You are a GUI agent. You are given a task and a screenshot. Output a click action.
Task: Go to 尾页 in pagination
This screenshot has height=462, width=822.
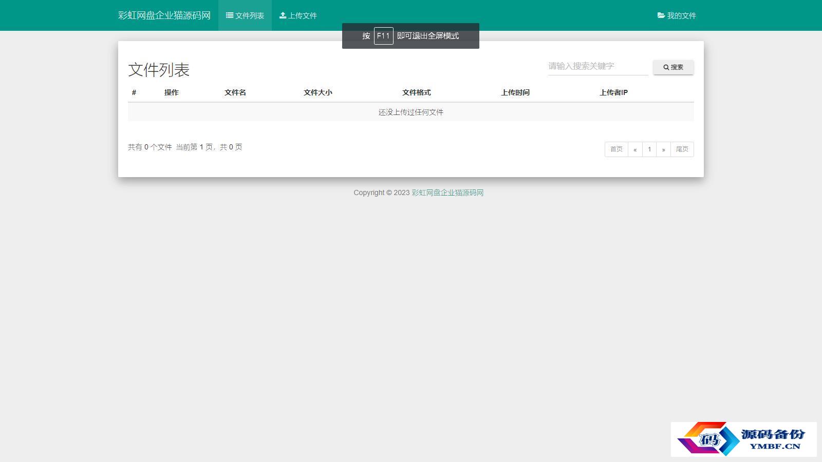pyautogui.click(x=682, y=149)
